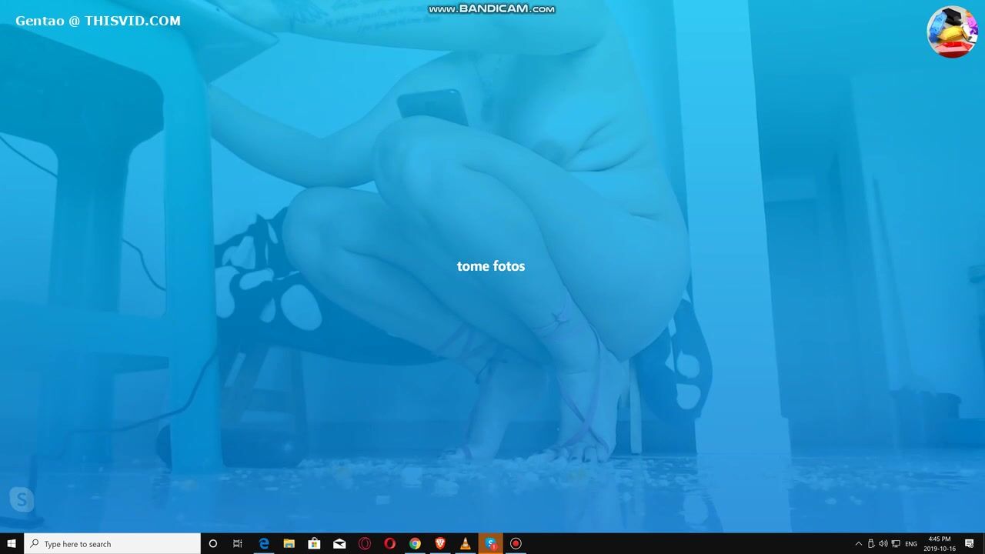This screenshot has width=985, height=554.
Task: Open the Mail app on the taskbar
Action: point(339,544)
